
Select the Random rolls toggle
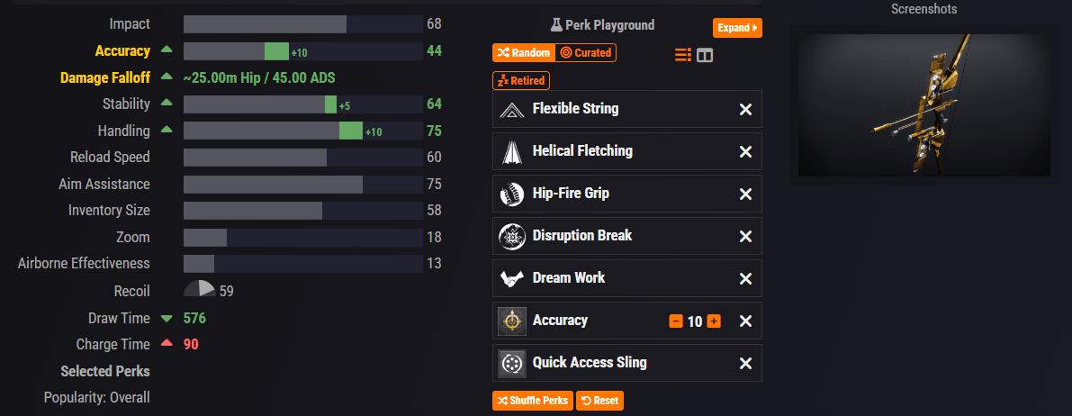(x=523, y=53)
